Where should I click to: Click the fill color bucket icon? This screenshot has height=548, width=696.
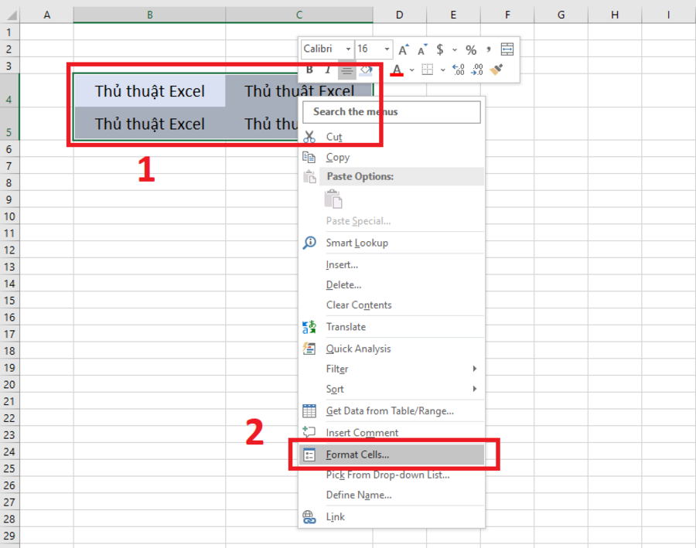tap(366, 70)
